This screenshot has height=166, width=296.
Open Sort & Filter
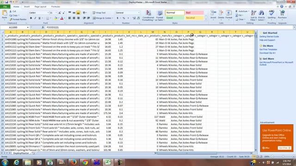tap(253, 15)
